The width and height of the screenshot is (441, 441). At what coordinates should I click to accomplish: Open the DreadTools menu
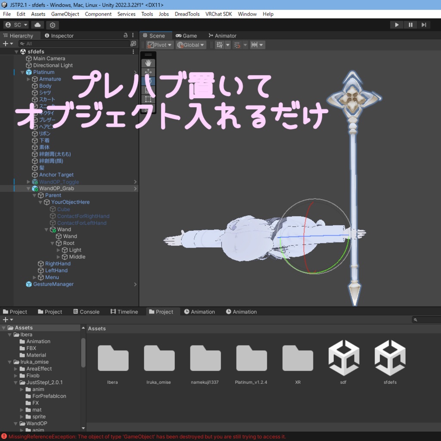pyautogui.click(x=187, y=14)
